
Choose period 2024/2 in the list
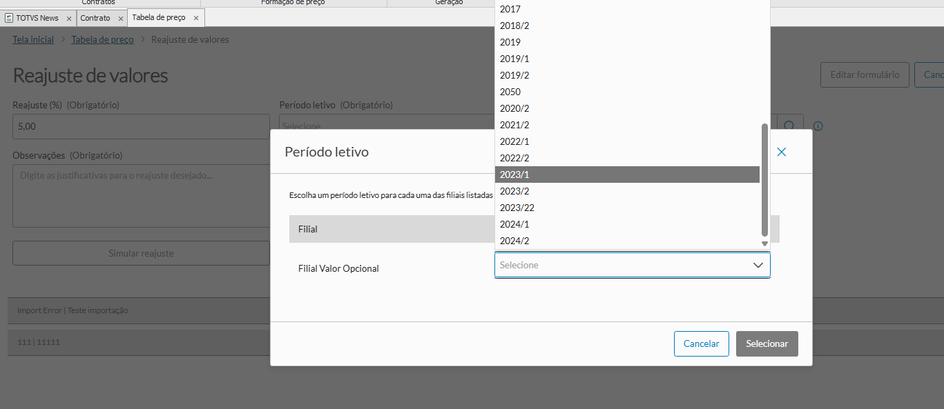627,241
